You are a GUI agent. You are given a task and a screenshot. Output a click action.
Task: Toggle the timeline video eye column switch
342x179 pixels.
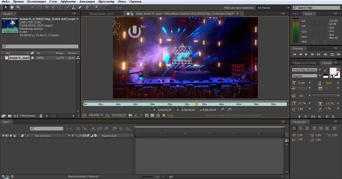coord(3,136)
